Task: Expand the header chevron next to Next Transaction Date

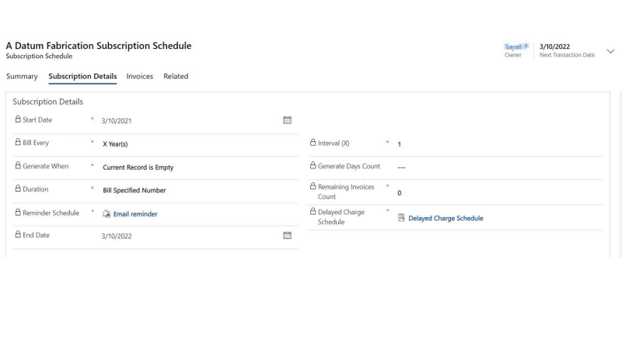Action: click(610, 51)
